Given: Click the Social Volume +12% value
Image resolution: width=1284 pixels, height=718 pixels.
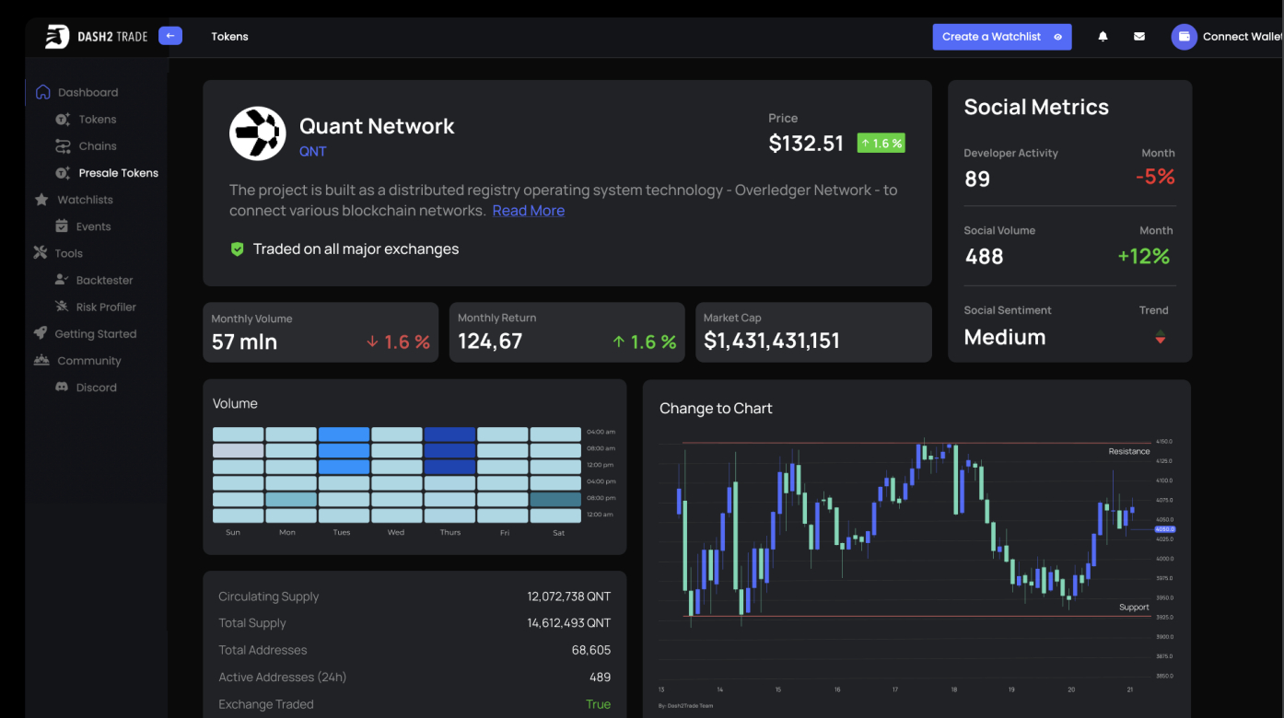Looking at the screenshot, I should click(x=1144, y=257).
